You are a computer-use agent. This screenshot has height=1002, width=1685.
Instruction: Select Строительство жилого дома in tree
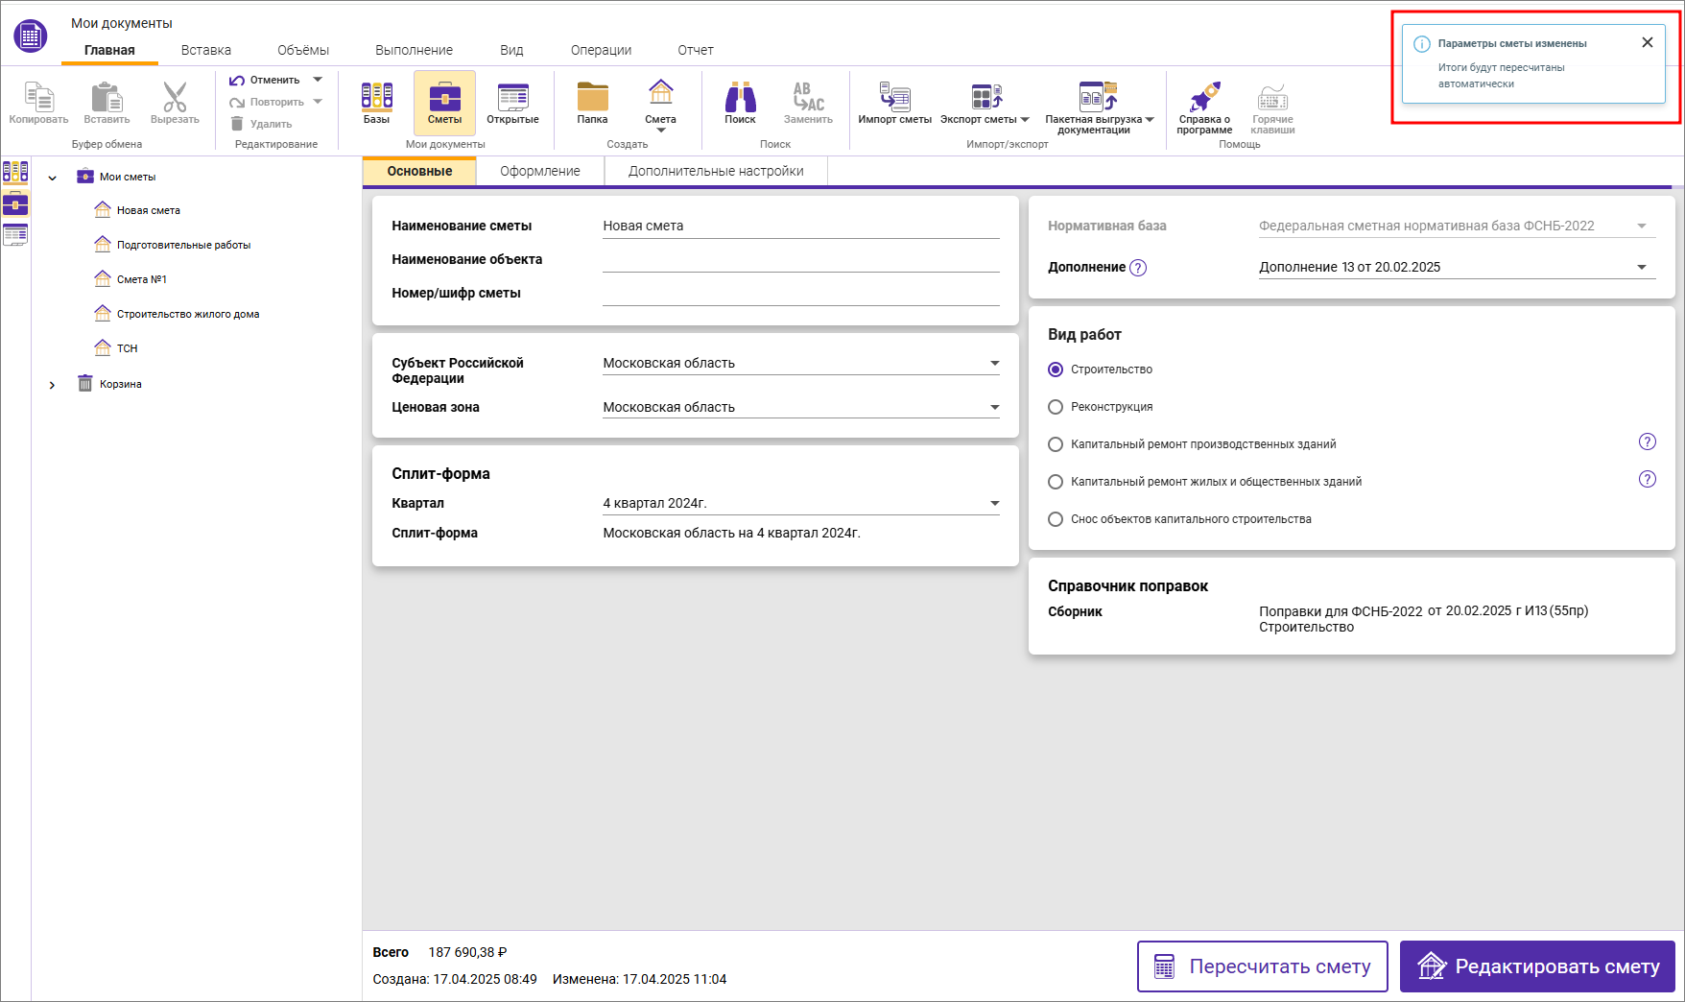188,314
